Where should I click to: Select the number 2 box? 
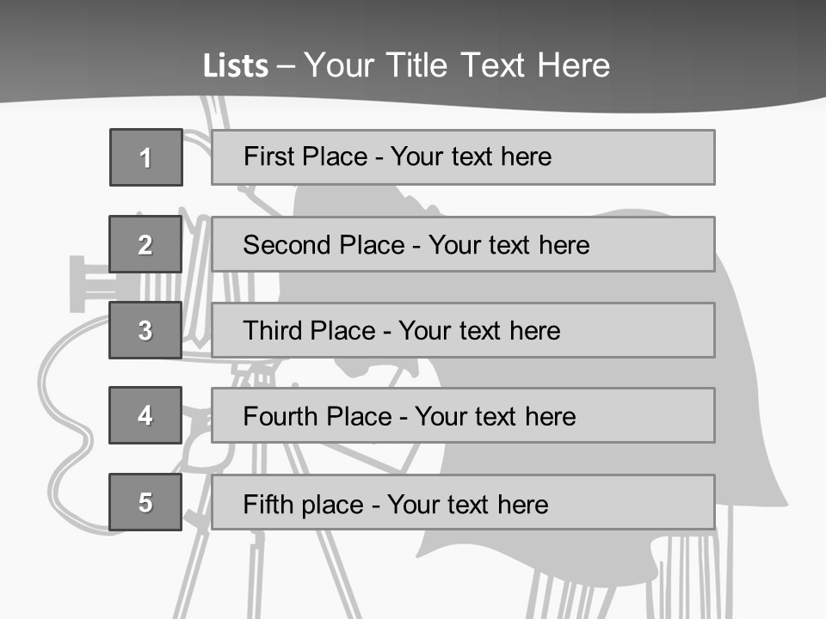145,244
